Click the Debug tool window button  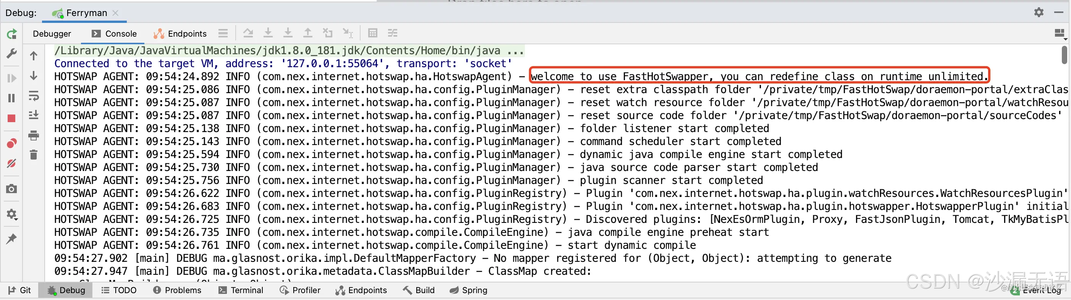66,290
